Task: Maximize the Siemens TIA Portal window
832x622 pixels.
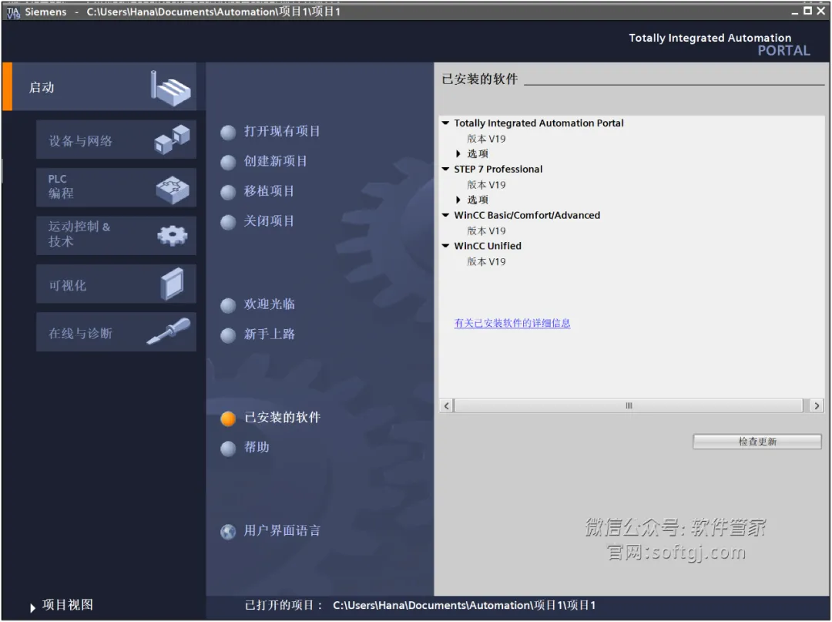Action: [807, 11]
